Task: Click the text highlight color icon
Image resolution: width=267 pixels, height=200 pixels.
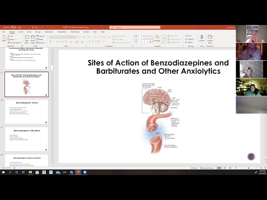Action: click(77, 42)
